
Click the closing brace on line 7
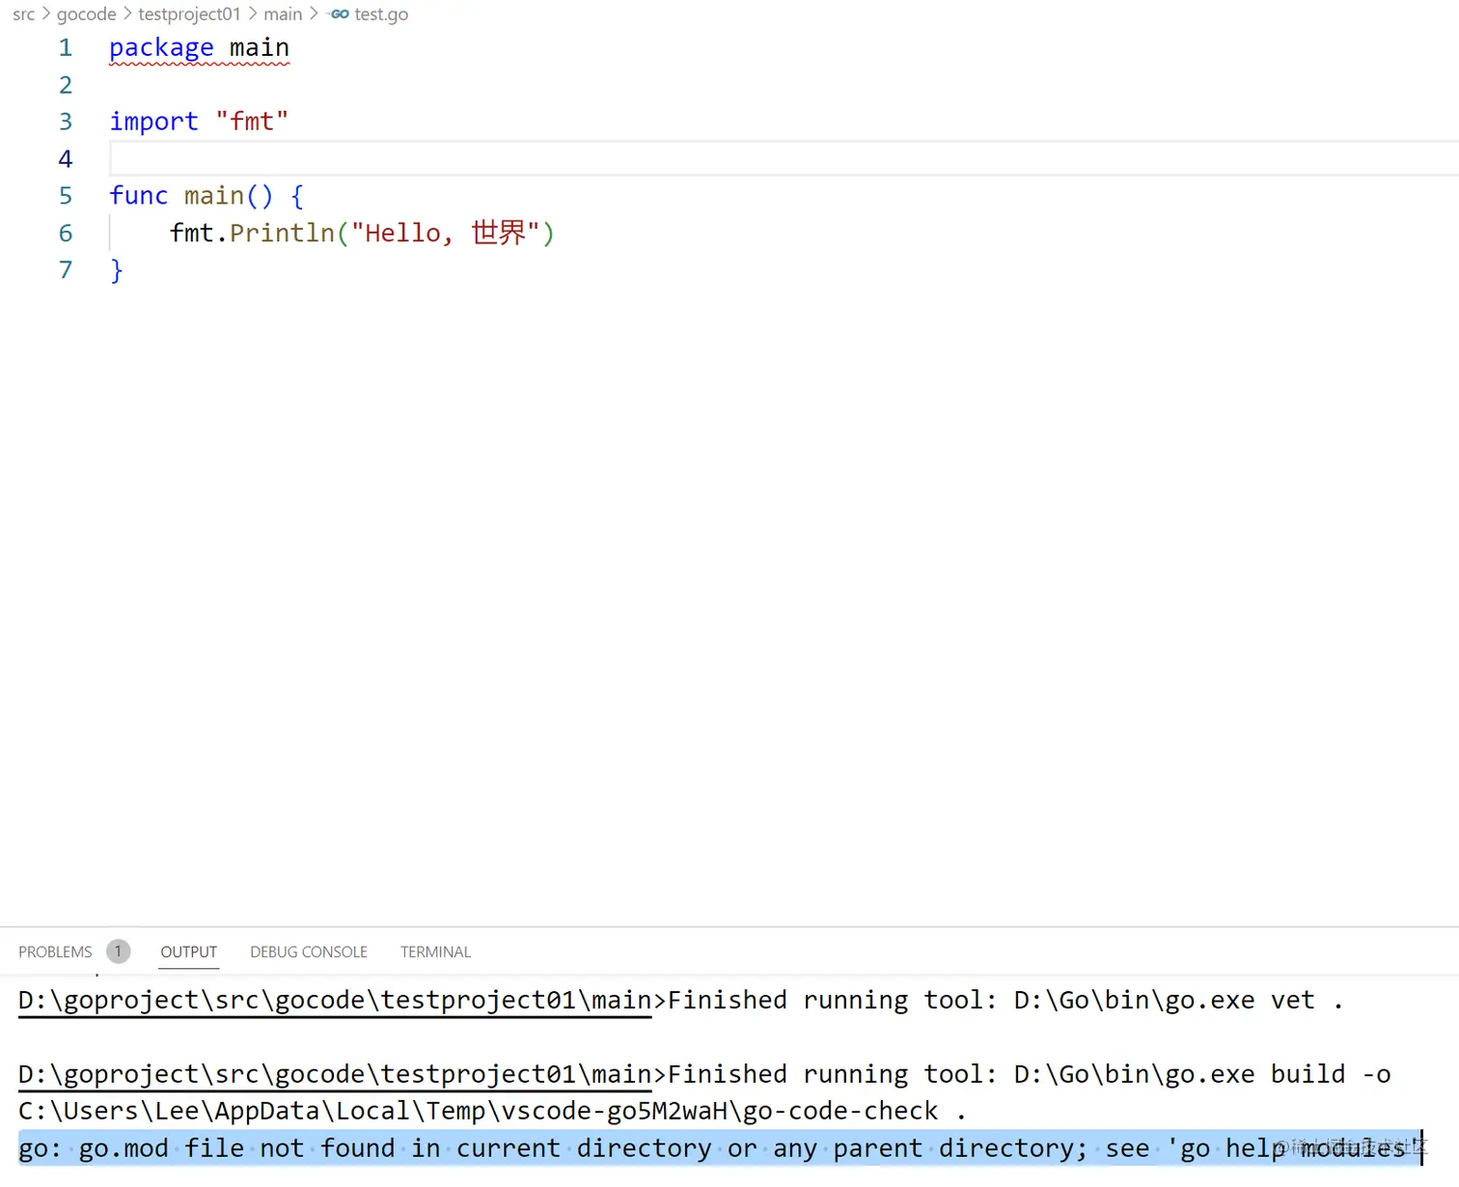tap(117, 270)
